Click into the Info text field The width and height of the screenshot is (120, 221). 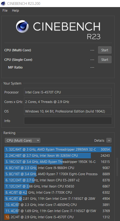[68, 121]
